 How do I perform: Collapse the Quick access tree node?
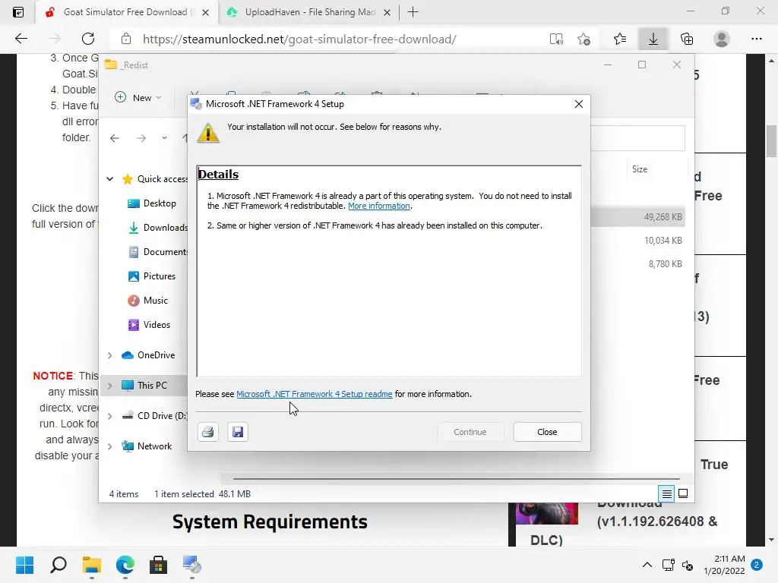pos(109,179)
